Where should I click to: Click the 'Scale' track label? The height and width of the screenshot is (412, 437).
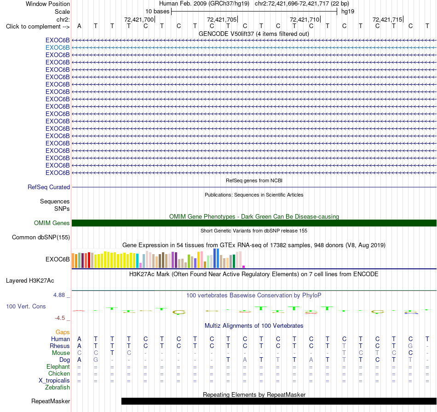coord(62,12)
